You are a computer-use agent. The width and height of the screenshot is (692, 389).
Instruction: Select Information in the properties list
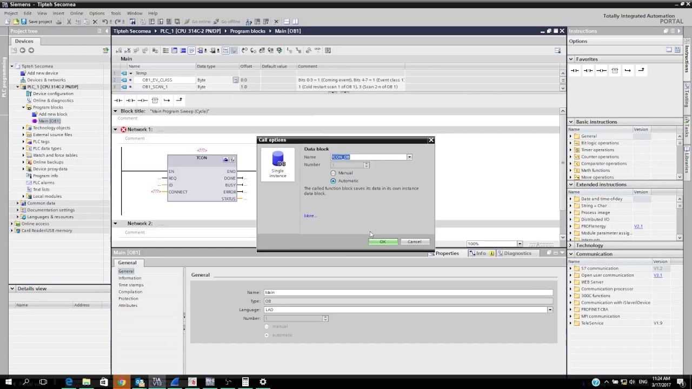pos(130,278)
